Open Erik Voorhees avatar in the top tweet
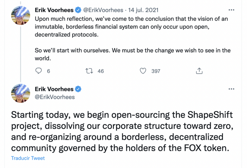This screenshot has width=247, height=168. click(21, 15)
